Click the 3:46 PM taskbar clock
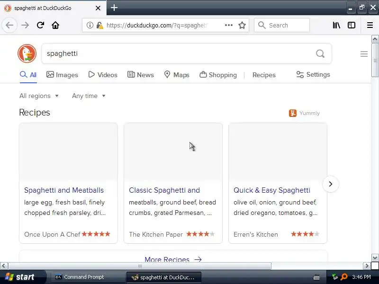This screenshot has width=379, height=284. (361, 277)
